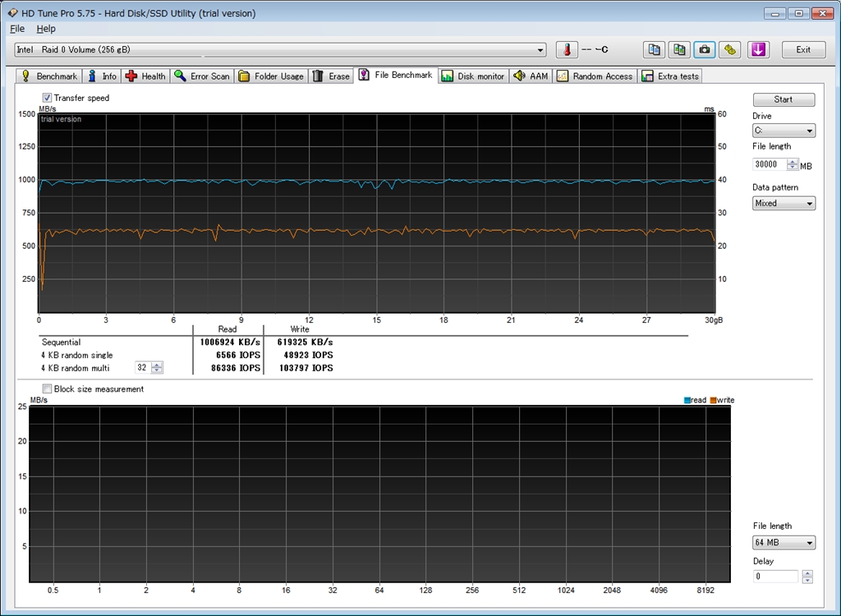Open the options tool icon
The height and width of the screenshot is (616, 841).
tap(729, 49)
